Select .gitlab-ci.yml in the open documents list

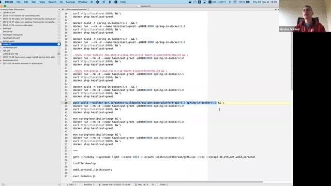point(9,12)
